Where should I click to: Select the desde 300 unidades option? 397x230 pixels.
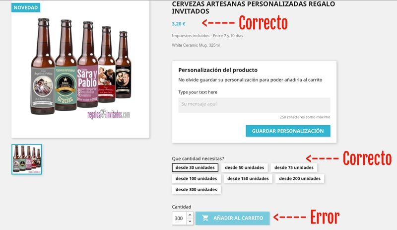coord(196,189)
